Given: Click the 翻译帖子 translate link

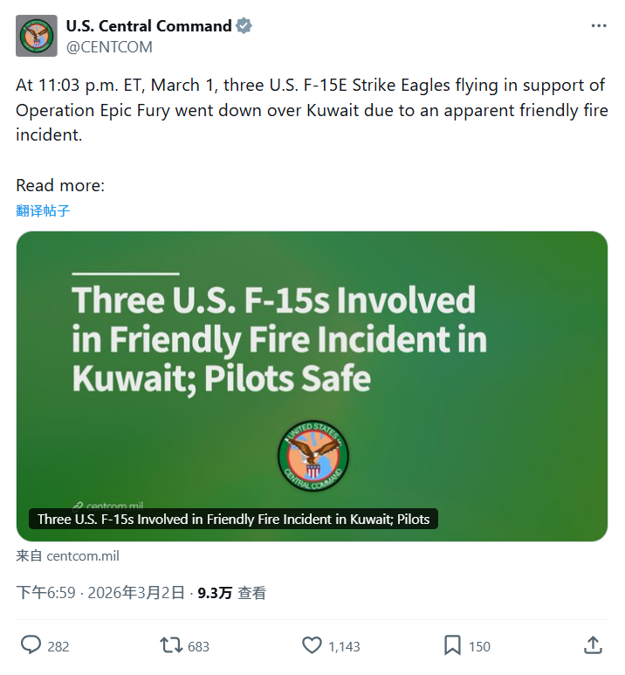Looking at the screenshot, I should [x=43, y=210].
